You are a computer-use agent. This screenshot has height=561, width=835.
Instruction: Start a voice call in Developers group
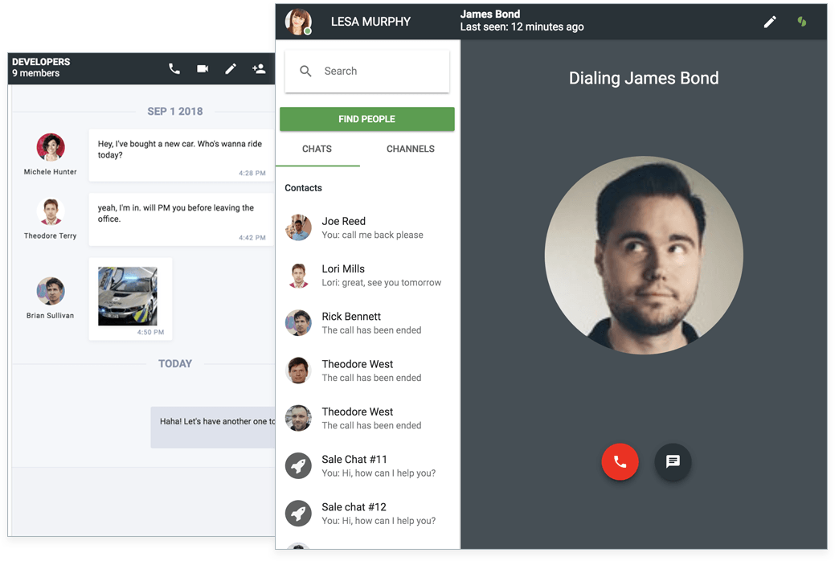[x=174, y=69]
